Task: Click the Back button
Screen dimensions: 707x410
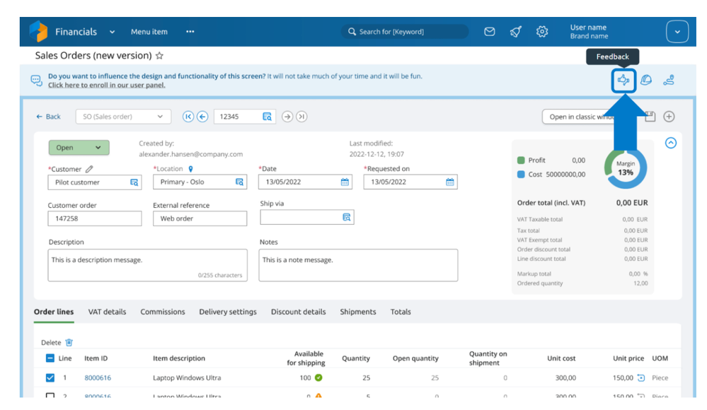Action: pyautogui.click(x=49, y=117)
